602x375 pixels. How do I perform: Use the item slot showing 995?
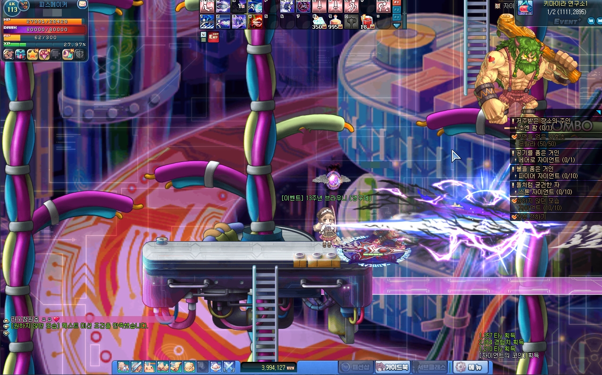pos(334,21)
